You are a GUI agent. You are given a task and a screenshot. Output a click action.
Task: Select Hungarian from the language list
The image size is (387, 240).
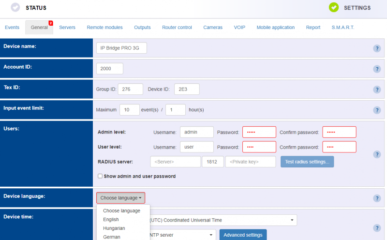tap(114, 228)
